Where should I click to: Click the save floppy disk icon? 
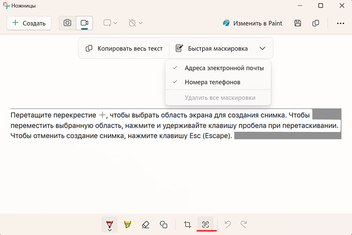(298, 23)
